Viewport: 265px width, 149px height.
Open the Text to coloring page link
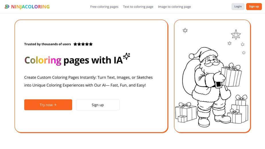138,7
